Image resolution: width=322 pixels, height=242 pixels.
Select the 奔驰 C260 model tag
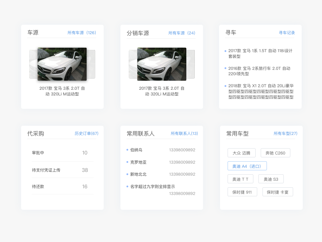[275, 153]
